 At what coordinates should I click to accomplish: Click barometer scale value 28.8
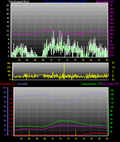click(112, 12)
